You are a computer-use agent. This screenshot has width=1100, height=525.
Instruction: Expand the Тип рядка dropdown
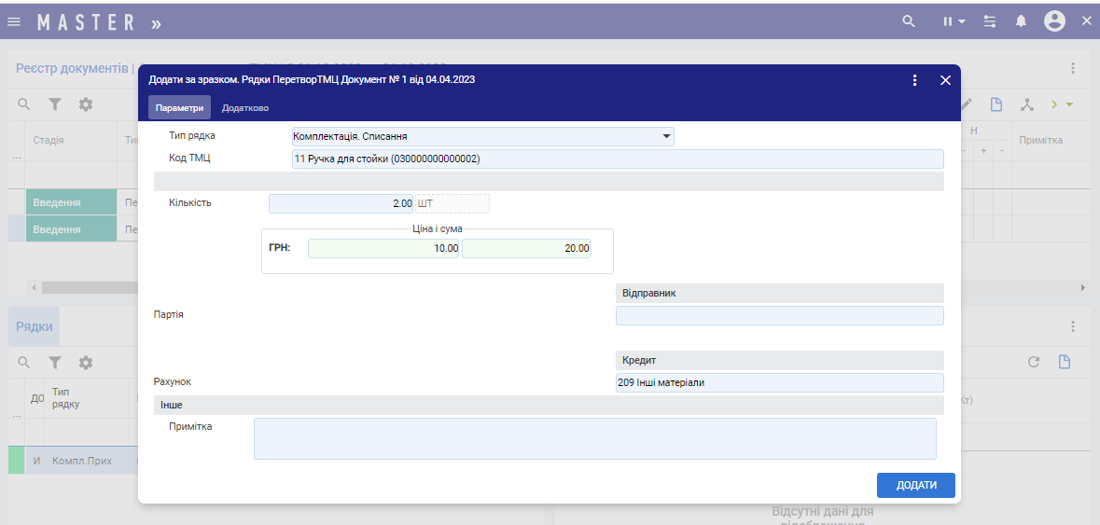click(666, 136)
